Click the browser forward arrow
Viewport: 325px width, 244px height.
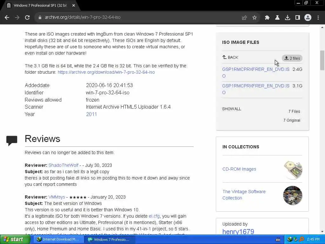pos(17,17)
